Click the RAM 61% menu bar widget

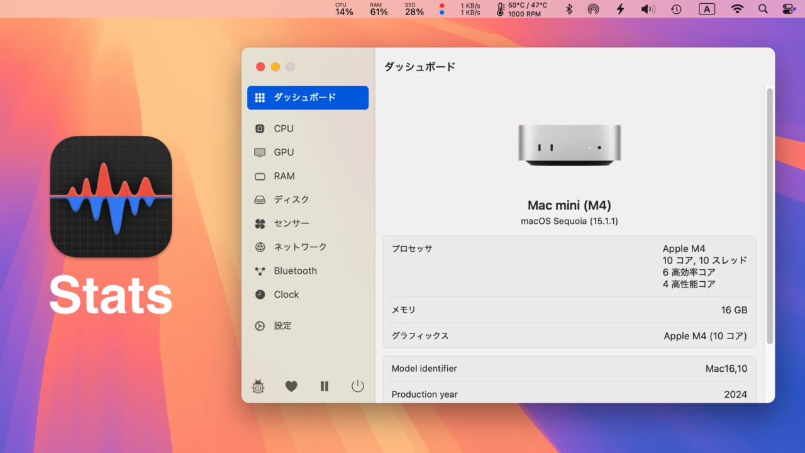point(379,9)
